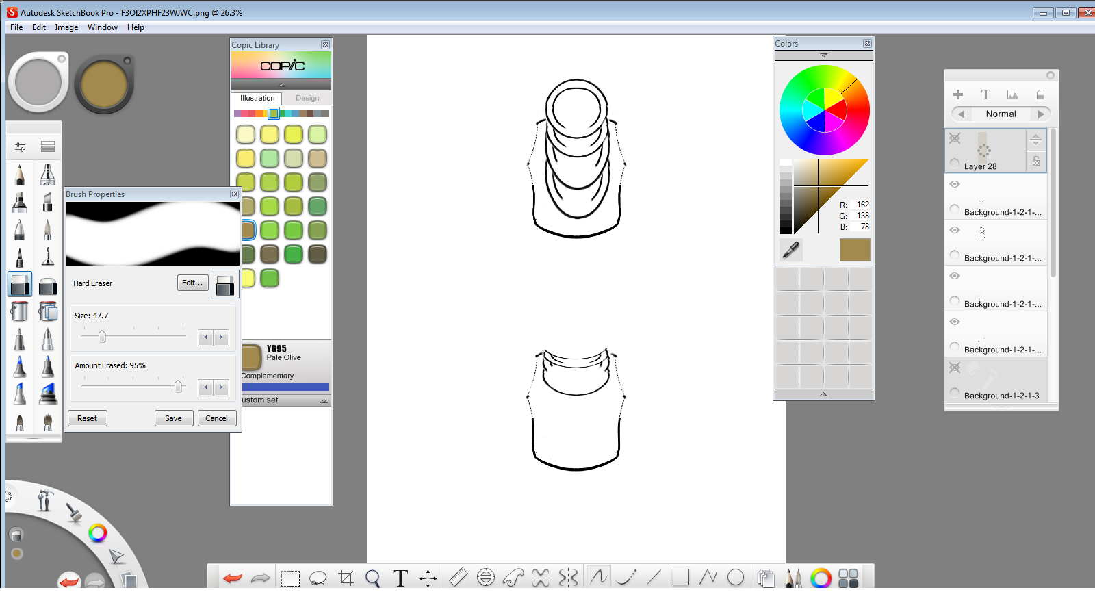The image size is (1095, 616).
Task: Increase brush Size with right stepper
Action: coord(221,337)
